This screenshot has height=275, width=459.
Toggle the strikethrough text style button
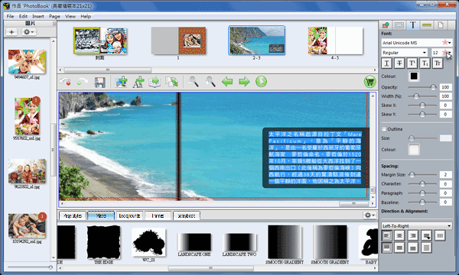point(399,63)
